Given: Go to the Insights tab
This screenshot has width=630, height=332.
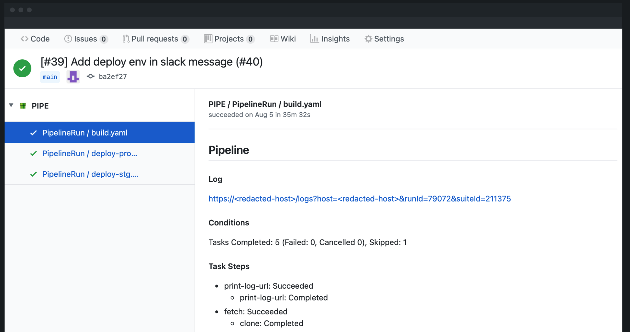Looking at the screenshot, I should 330,39.
